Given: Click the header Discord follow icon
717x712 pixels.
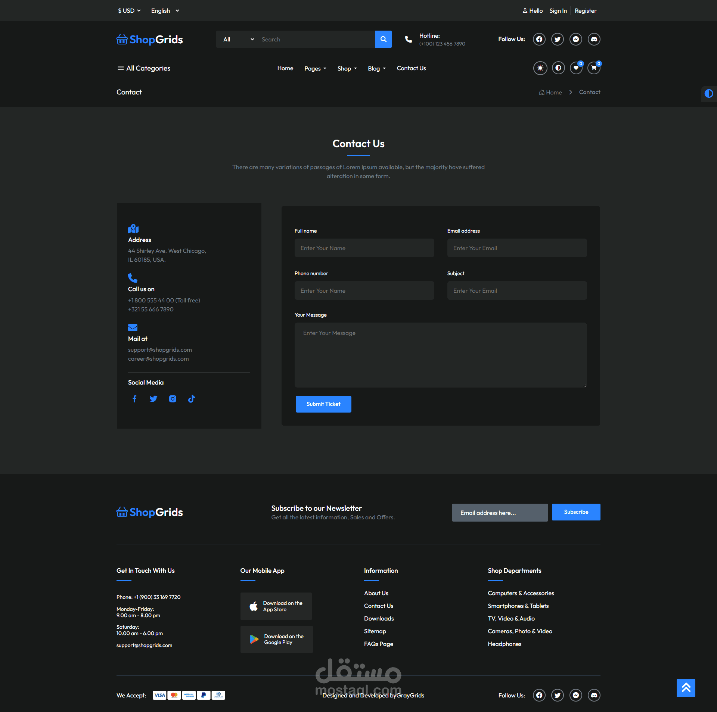Looking at the screenshot, I should (594, 39).
